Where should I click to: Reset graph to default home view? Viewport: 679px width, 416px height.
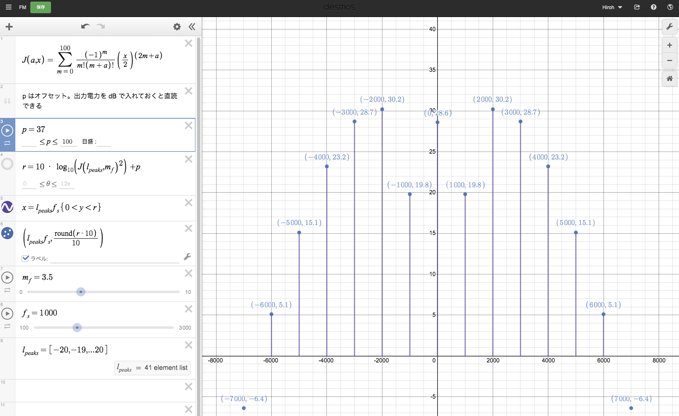click(x=669, y=78)
